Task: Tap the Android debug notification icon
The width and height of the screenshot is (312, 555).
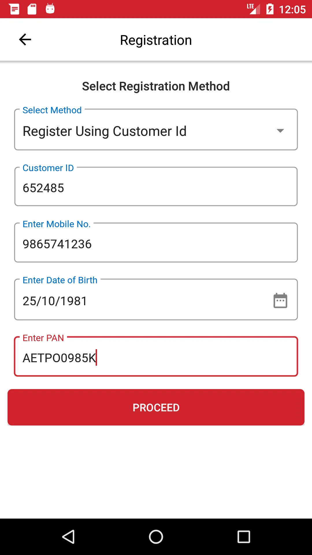Action: click(x=50, y=9)
